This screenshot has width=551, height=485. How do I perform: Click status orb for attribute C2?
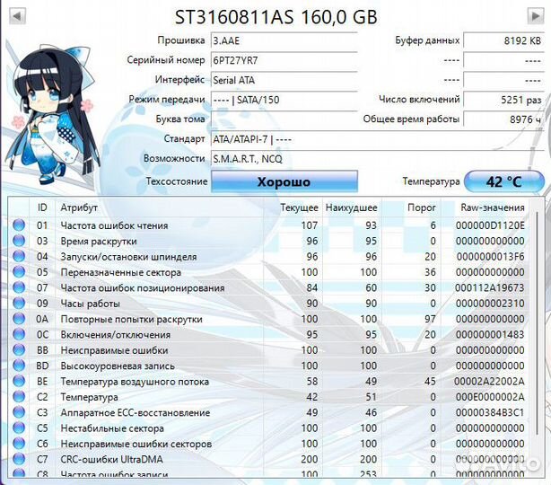click(x=19, y=397)
